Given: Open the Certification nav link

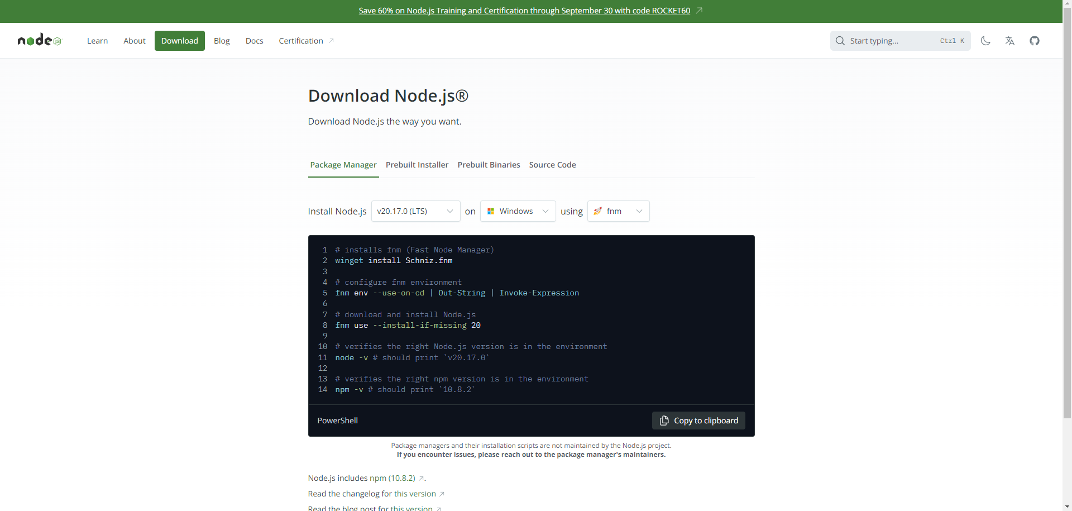Looking at the screenshot, I should 306,41.
